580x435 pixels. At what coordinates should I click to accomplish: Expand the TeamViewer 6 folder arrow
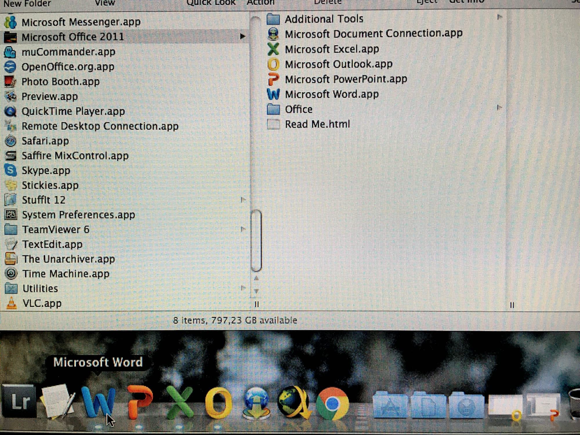pos(243,229)
